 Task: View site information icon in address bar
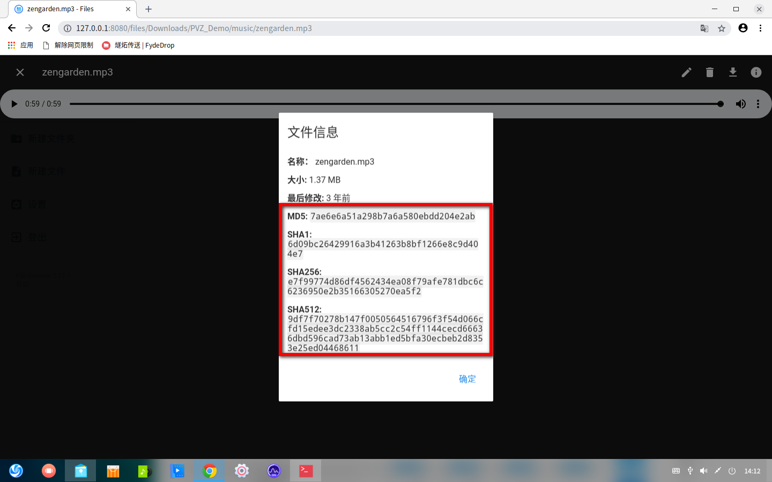tap(68, 28)
